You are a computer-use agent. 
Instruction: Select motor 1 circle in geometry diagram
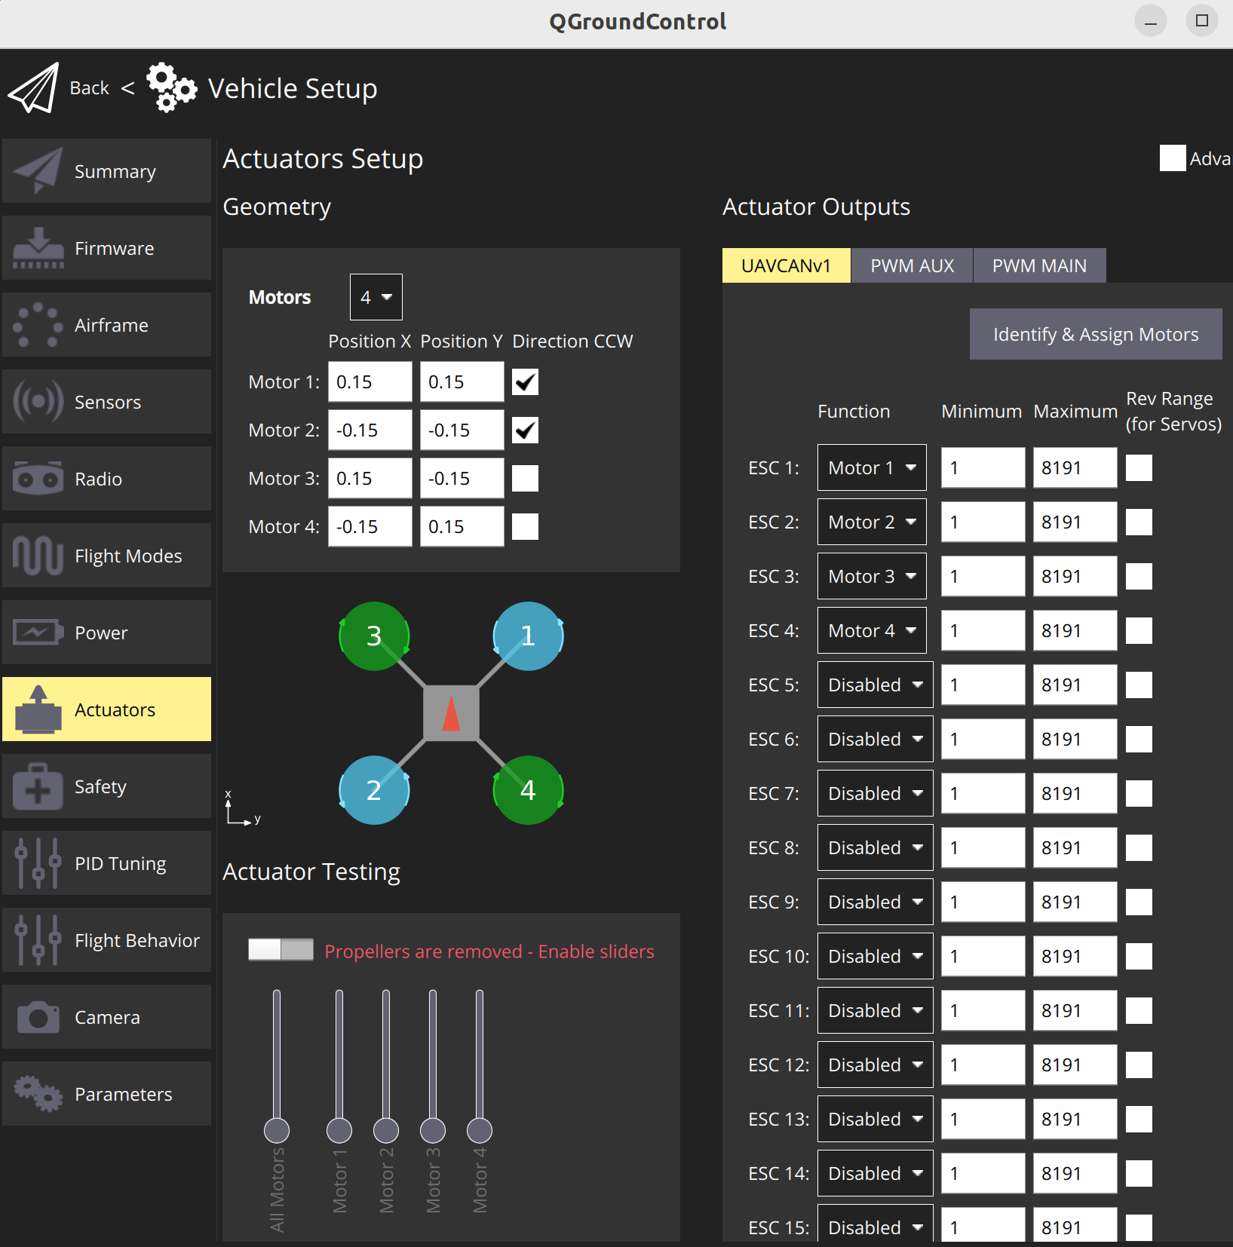tap(528, 636)
